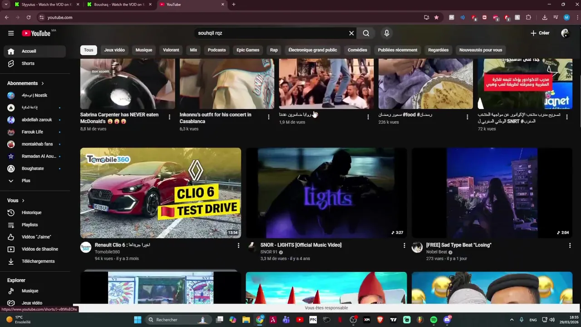Image resolution: width=581 pixels, height=327 pixels.
Task: Expand the Vous section chevron
Action: [23, 201]
